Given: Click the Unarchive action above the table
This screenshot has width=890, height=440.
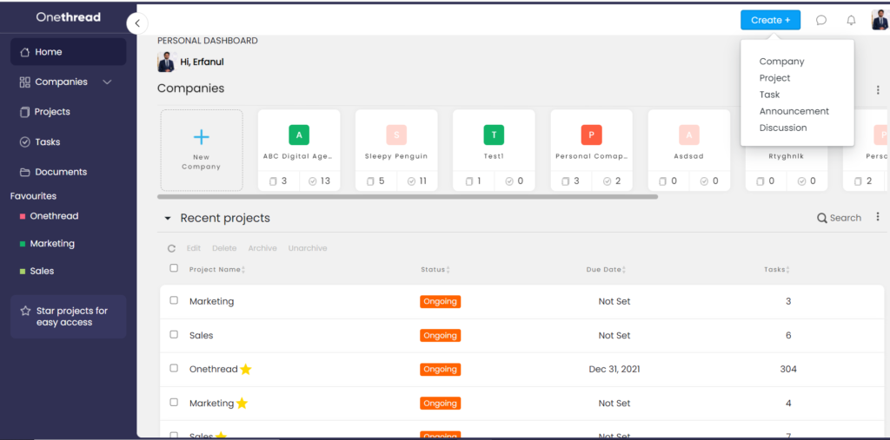Looking at the screenshot, I should point(308,248).
